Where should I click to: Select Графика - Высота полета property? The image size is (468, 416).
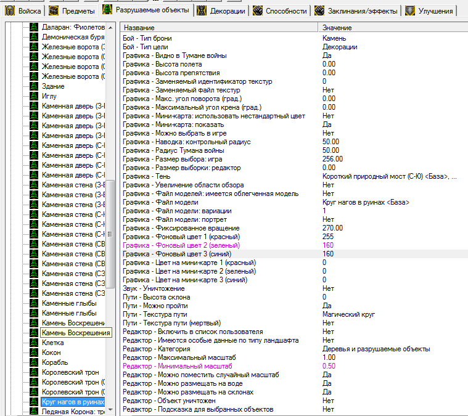pyautogui.click(x=294, y=64)
